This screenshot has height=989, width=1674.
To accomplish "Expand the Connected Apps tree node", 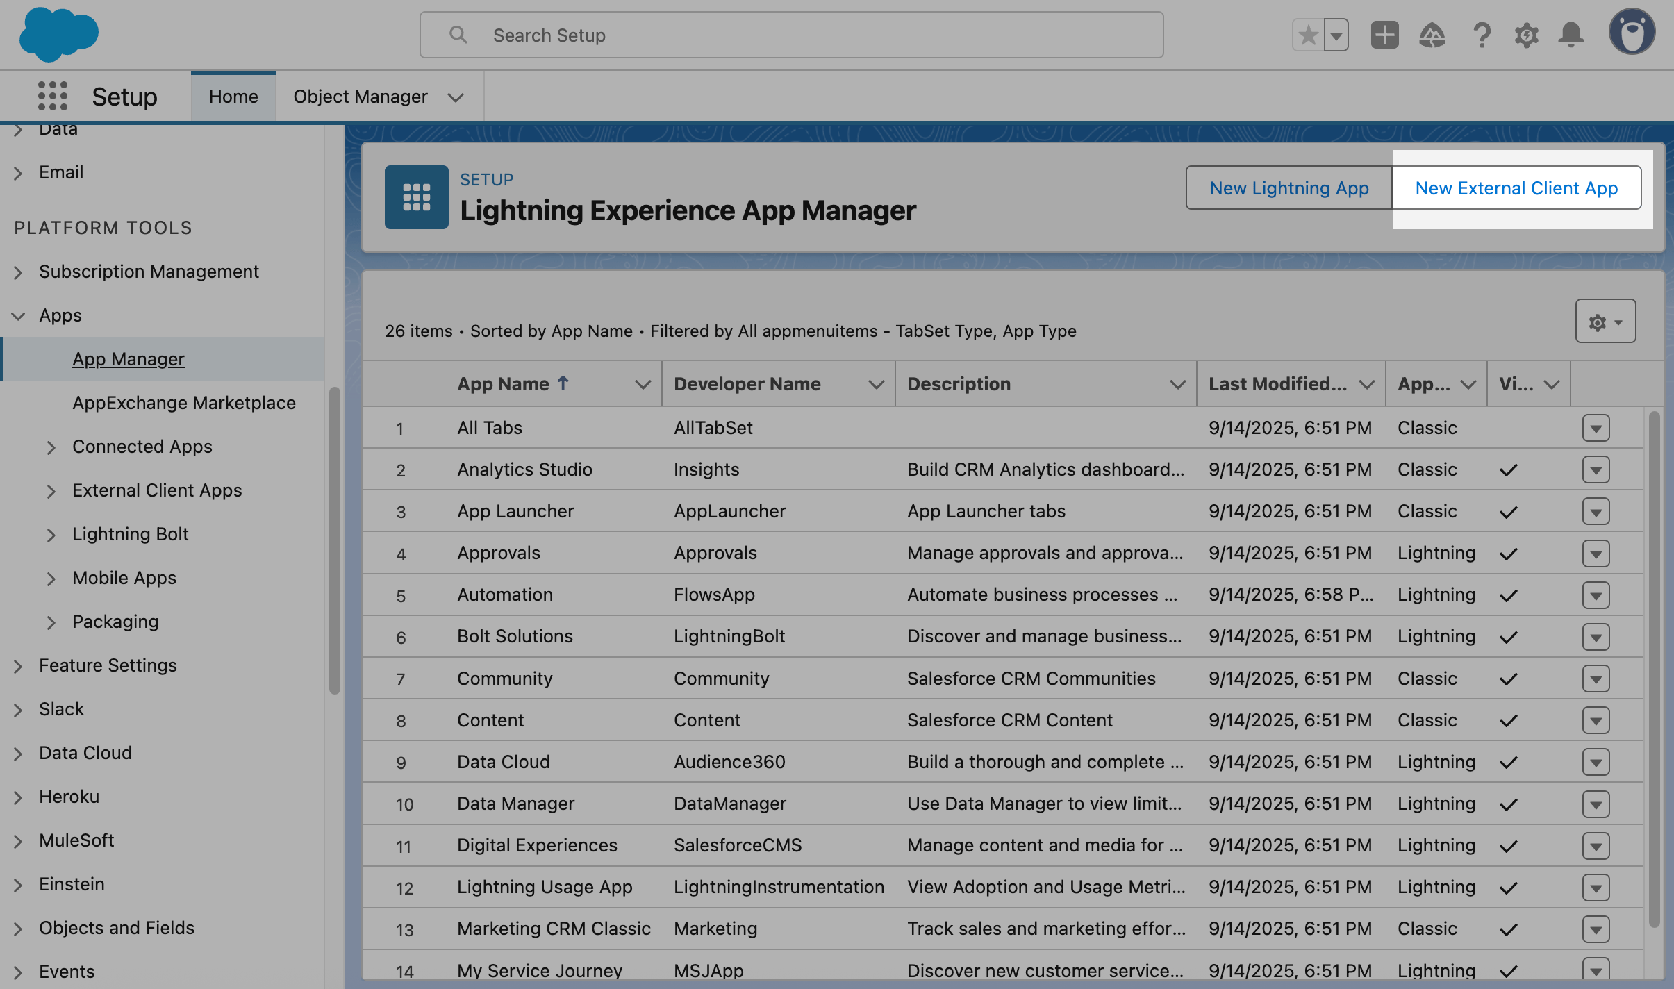I will pyautogui.click(x=51, y=447).
